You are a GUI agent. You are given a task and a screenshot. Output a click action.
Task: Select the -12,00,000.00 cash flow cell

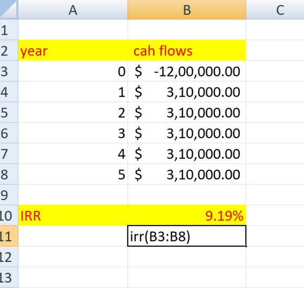pyautogui.click(x=187, y=71)
